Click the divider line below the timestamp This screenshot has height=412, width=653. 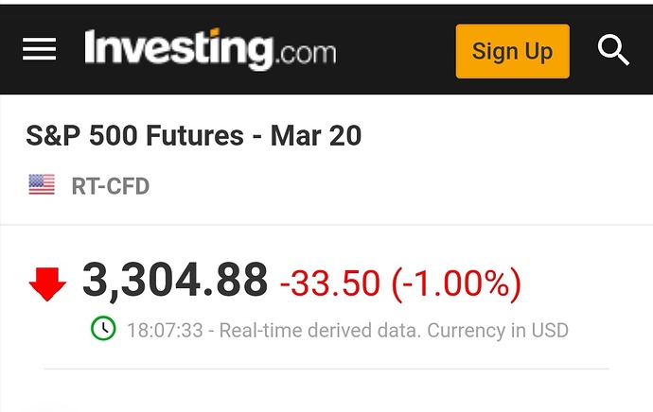326,369
